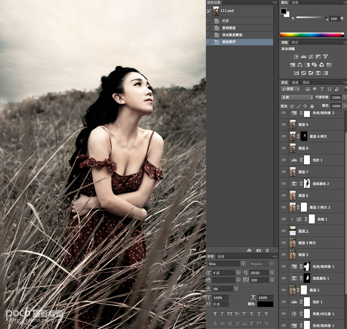Click the black text color swatch 颜色
This screenshot has height=329, width=347.
pyautogui.click(x=265, y=304)
